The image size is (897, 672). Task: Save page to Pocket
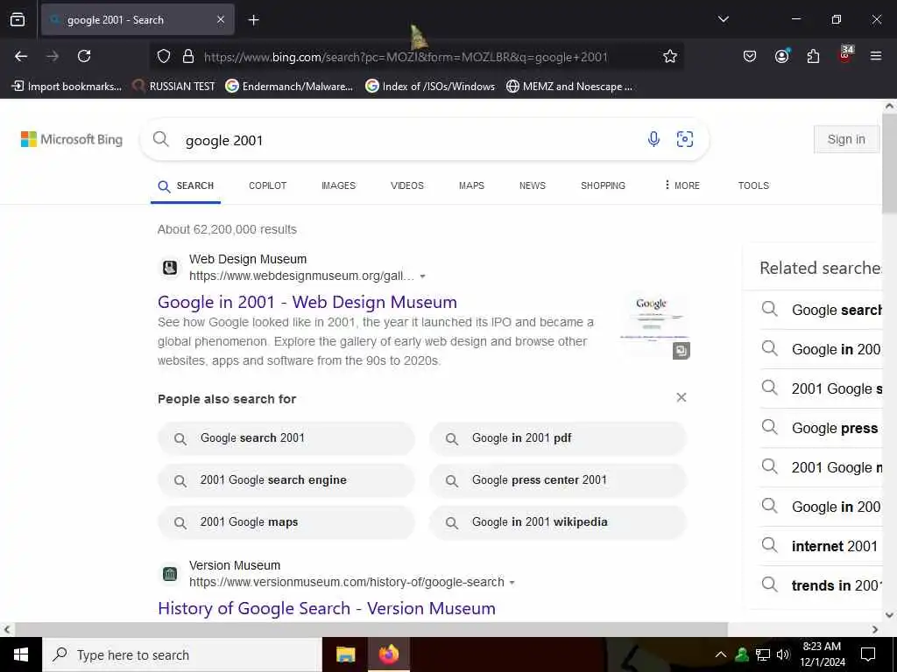point(750,56)
